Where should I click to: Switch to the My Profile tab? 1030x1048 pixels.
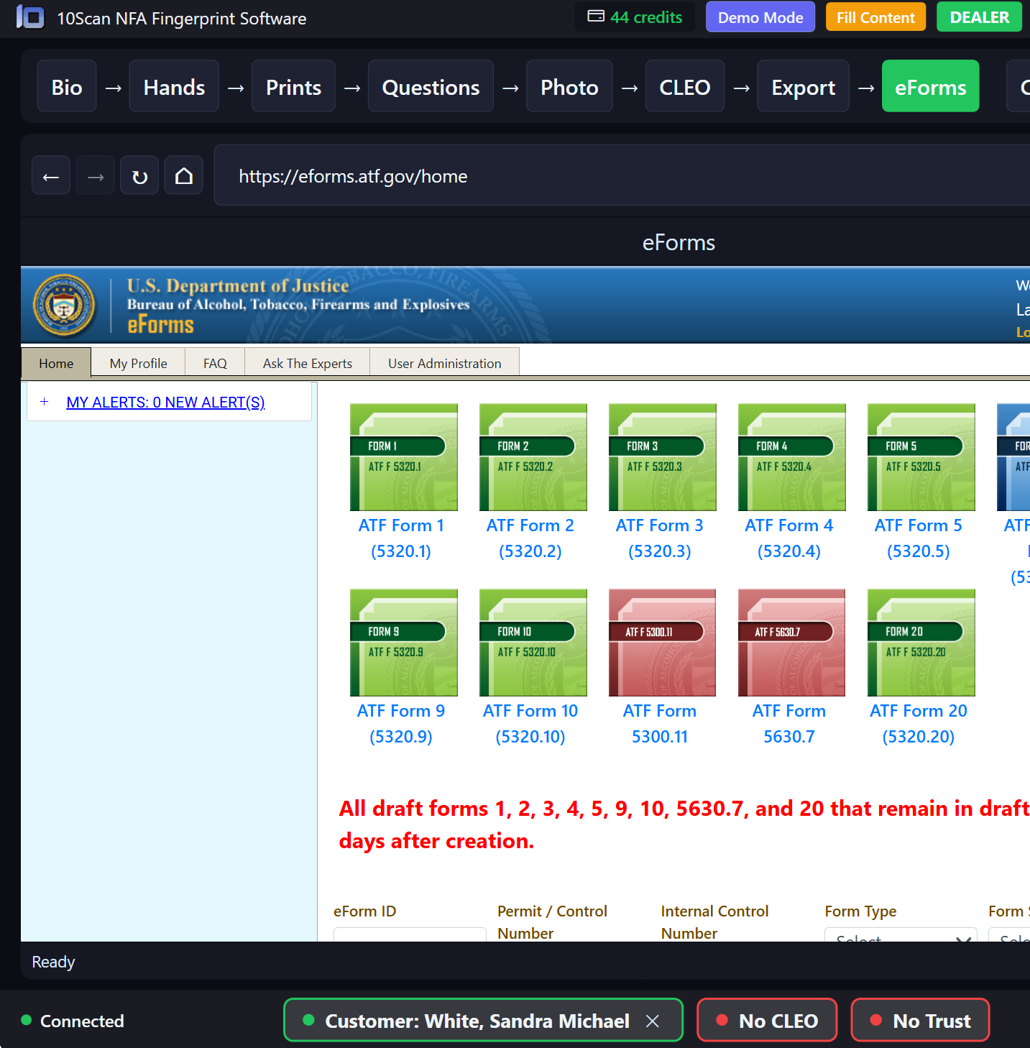click(x=137, y=363)
